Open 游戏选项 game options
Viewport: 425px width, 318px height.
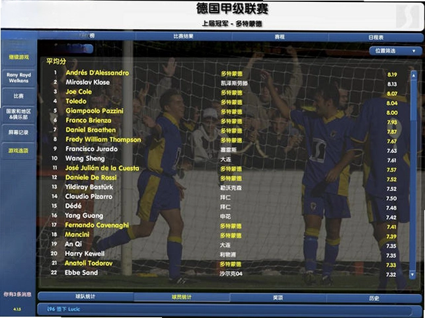pyautogui.click(x=19, y=150)
